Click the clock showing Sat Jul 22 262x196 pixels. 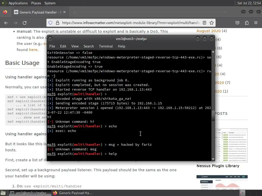[249, 3]
